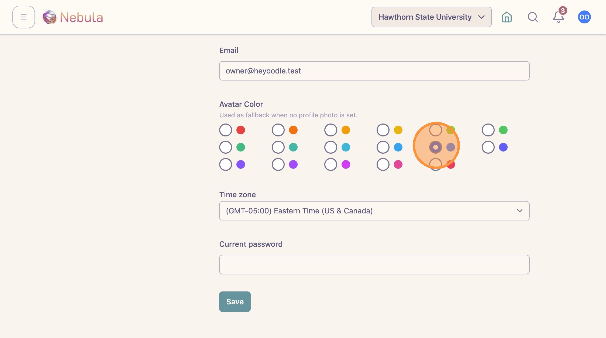Focus the Email input field

(374, 71)
